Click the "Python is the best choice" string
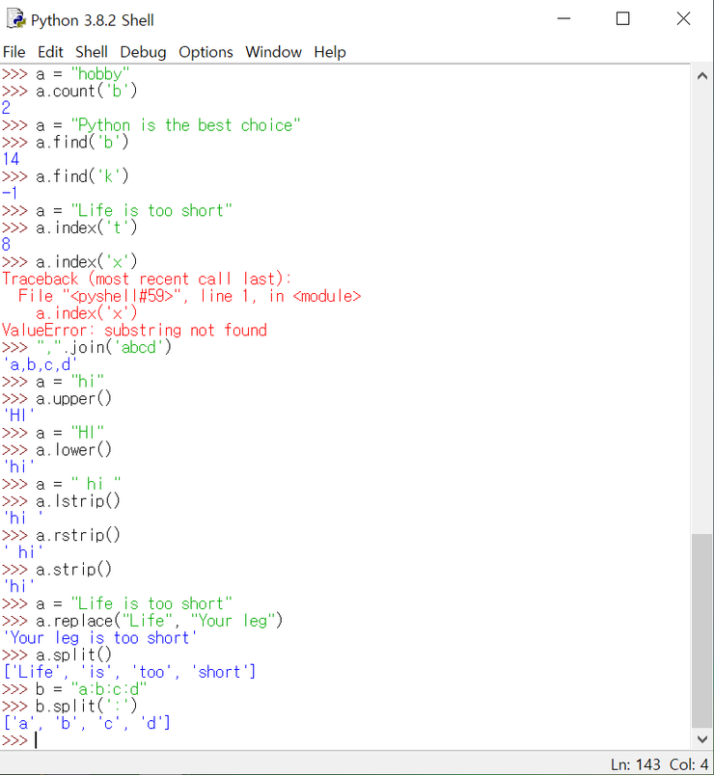Screen dimensions: 714x775 185,125
